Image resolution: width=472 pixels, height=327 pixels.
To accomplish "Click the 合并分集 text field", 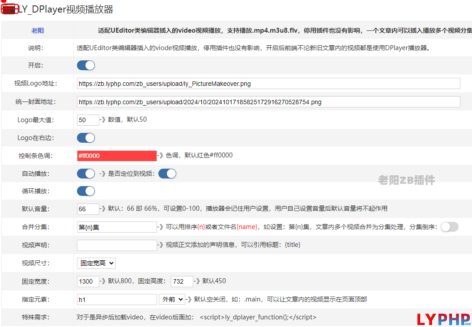I will 117,227.
